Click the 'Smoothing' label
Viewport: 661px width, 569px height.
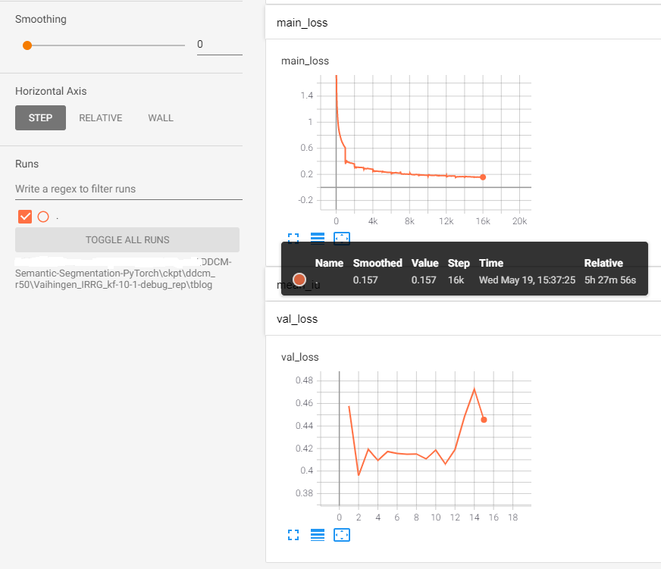click(x=41, y=20)
